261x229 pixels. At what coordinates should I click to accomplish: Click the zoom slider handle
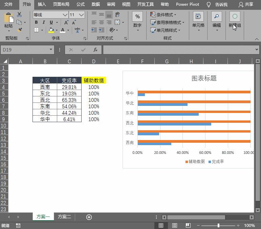click(218, 226)
